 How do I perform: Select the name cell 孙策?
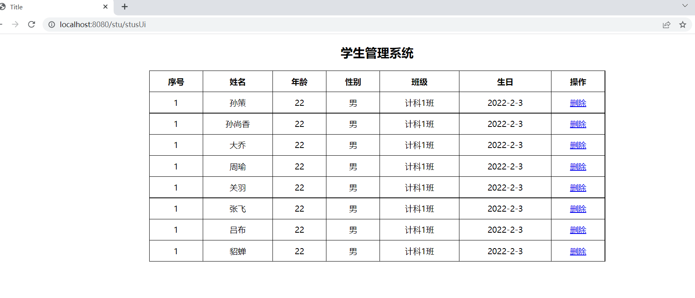(238, 103)
